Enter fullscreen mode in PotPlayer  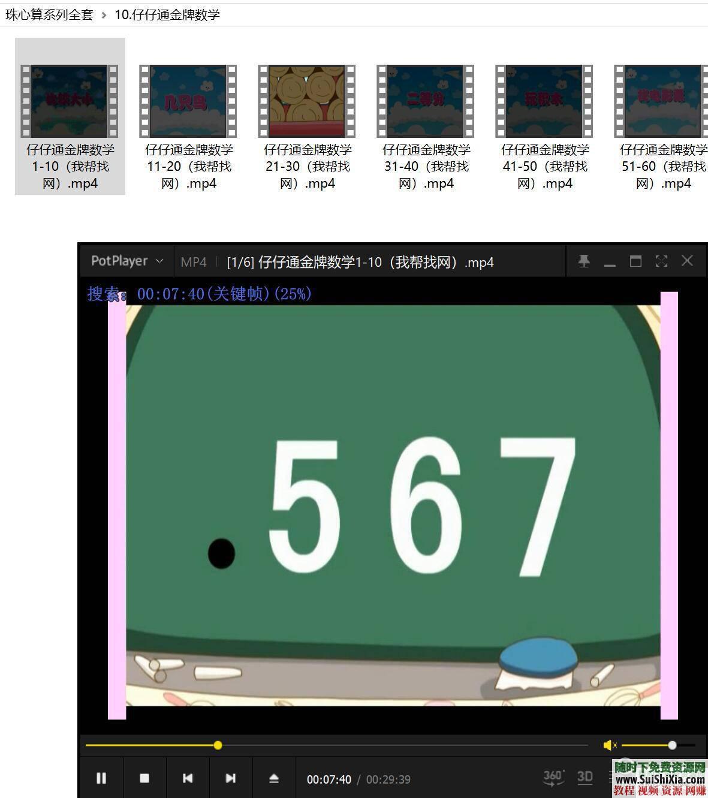pos(661,261)
